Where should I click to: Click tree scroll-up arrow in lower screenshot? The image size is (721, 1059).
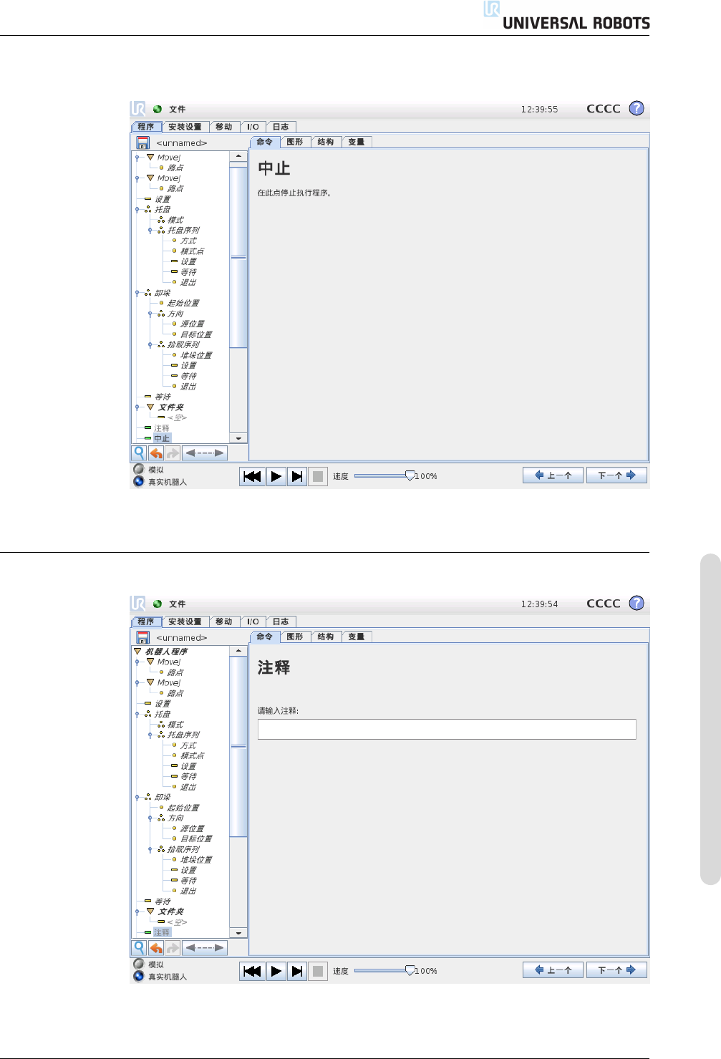coord(238,651)
